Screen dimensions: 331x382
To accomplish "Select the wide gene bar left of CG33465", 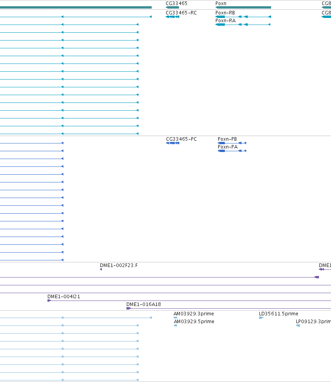I will [76, 7].
